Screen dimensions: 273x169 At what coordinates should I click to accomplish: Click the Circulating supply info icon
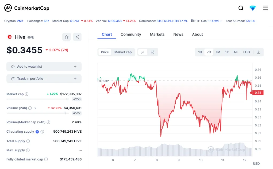42,132
